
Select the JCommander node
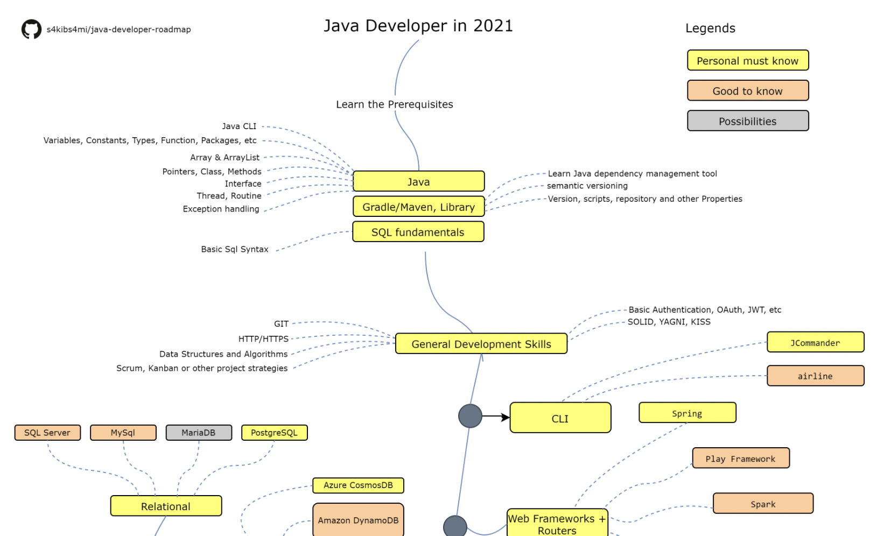[x=815, y=342]
